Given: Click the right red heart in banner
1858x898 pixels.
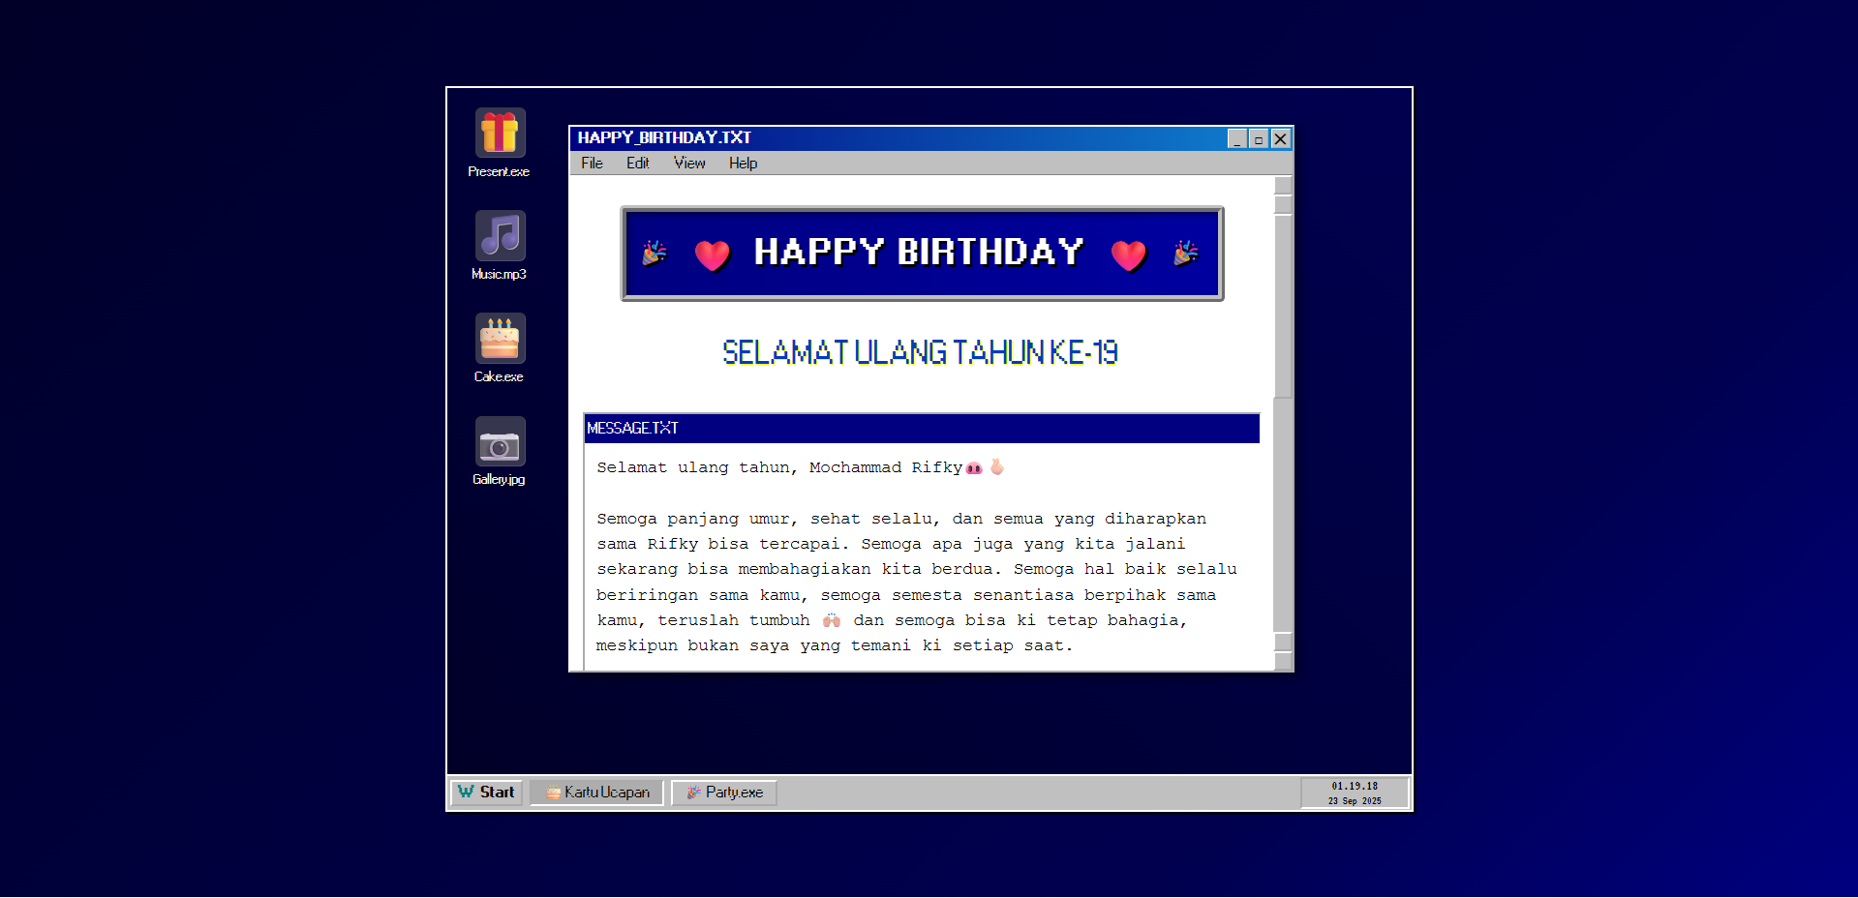Looking at the screenshot, I should pyautogui.click(x=1128, y=254).
